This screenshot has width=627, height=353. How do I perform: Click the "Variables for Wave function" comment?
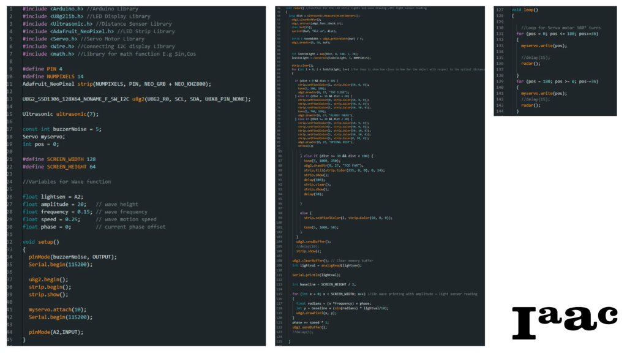pos(67,181)
